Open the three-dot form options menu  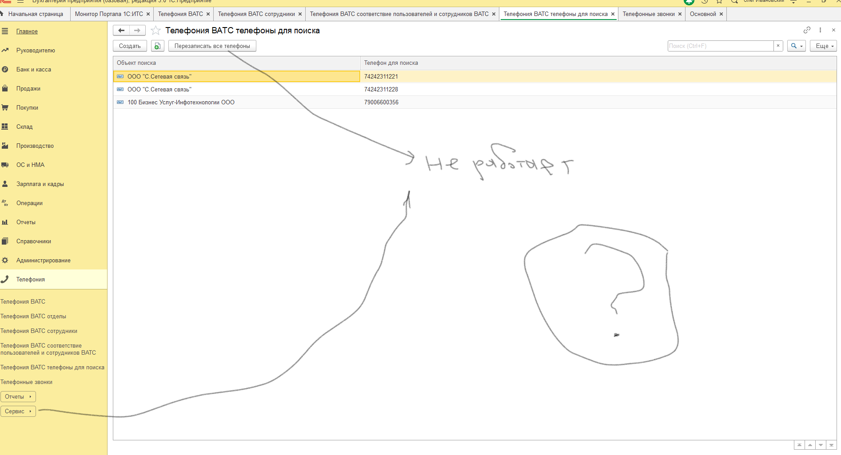point(820,30)
